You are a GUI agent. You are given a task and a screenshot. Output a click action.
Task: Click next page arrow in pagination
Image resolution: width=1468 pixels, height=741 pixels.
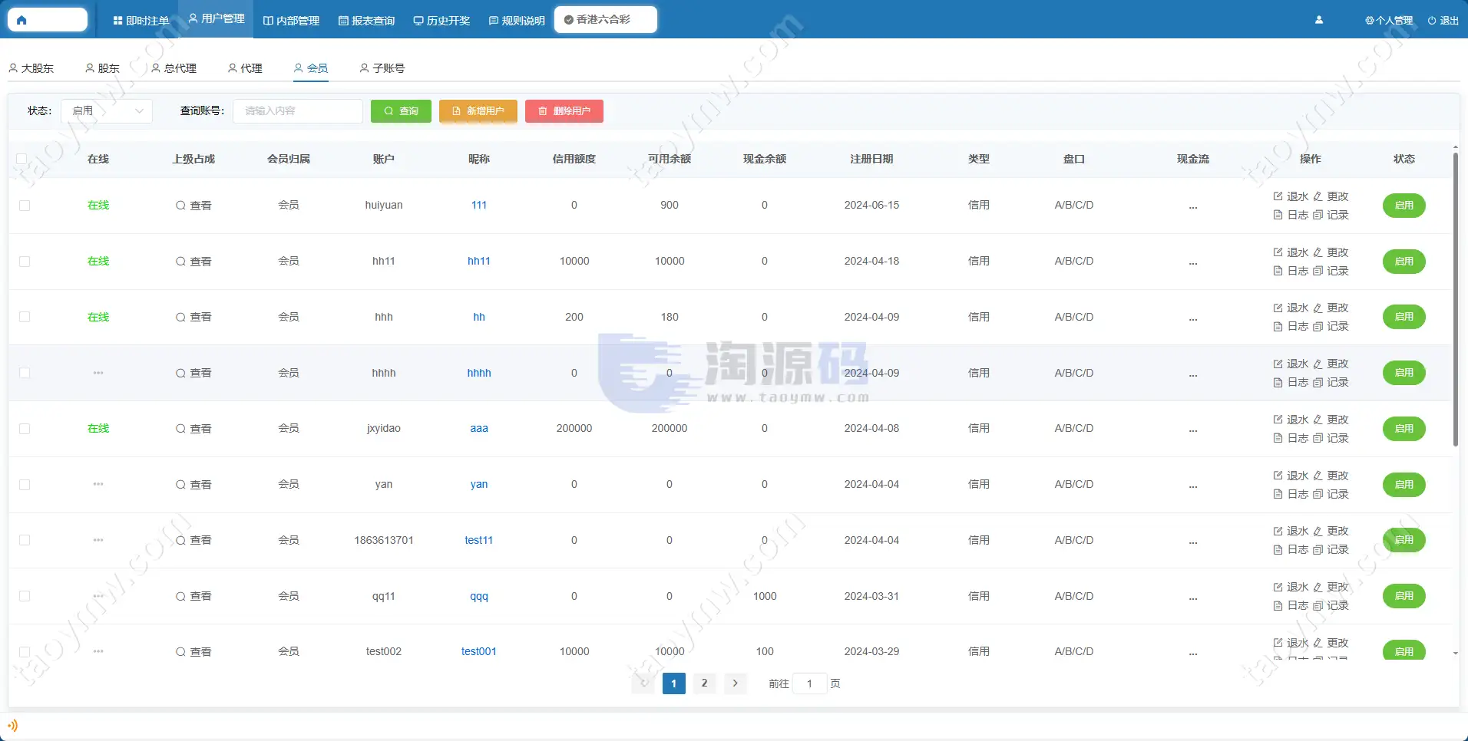(735, 683)
